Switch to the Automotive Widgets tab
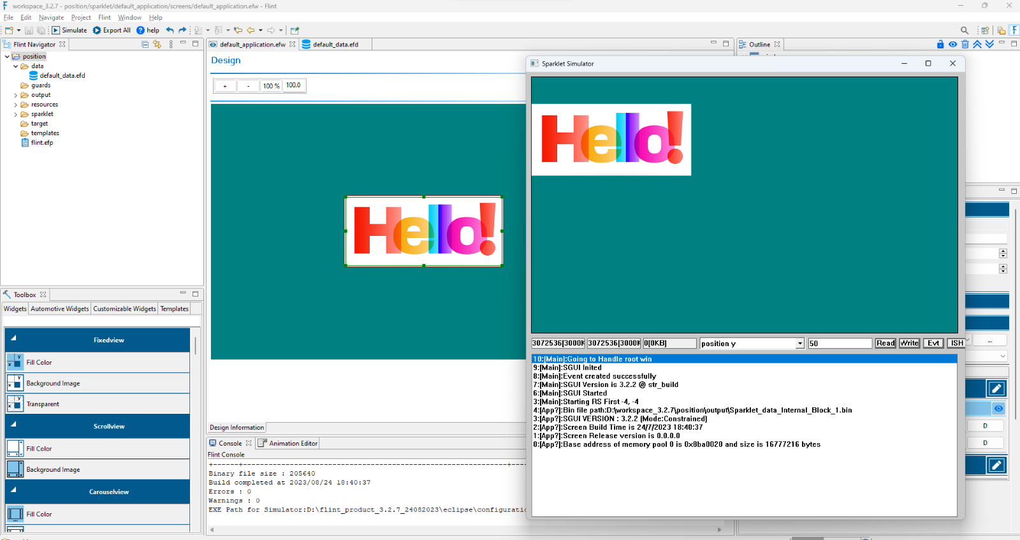This screenshot has width=1020, height=540. click(x=60, y=309)
